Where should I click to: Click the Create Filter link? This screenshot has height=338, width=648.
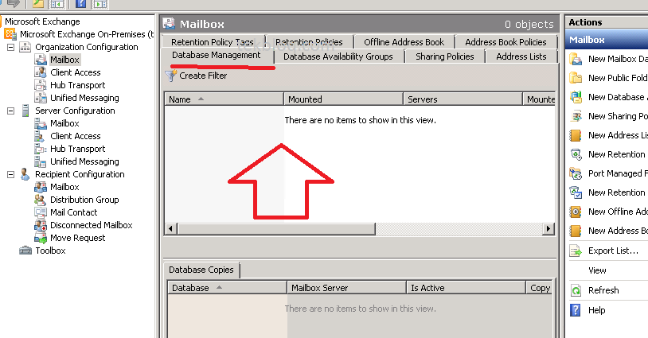[x=203, y=76]
